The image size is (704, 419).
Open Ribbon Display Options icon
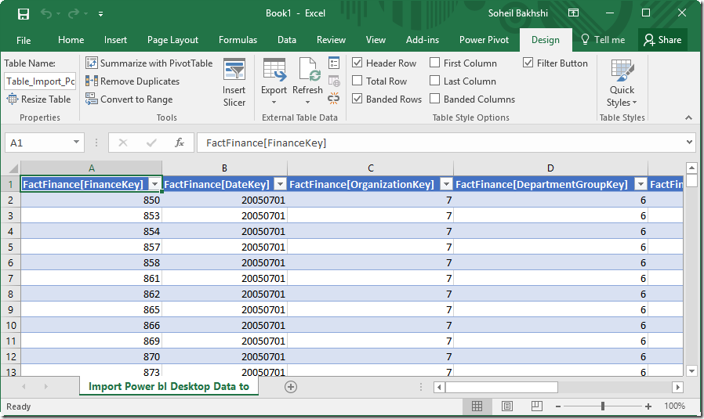point(573,13)
